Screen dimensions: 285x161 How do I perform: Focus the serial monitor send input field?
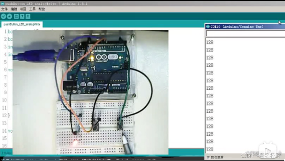[x=245, y=33]
